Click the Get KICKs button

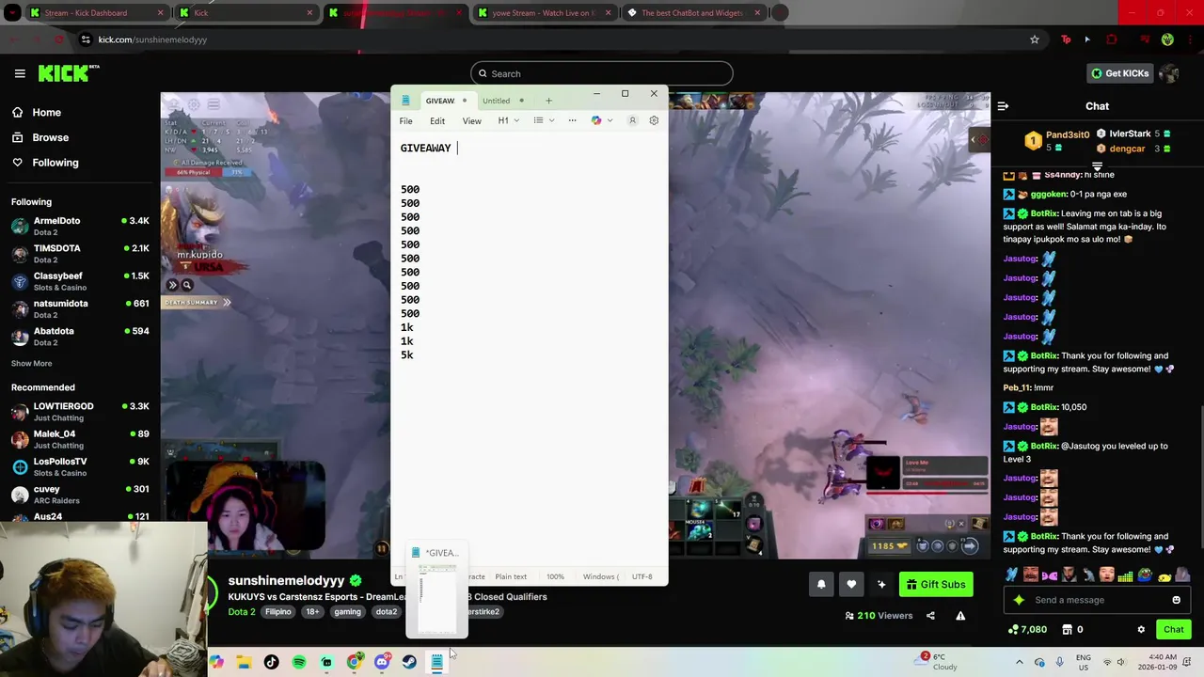[1119, 73]
